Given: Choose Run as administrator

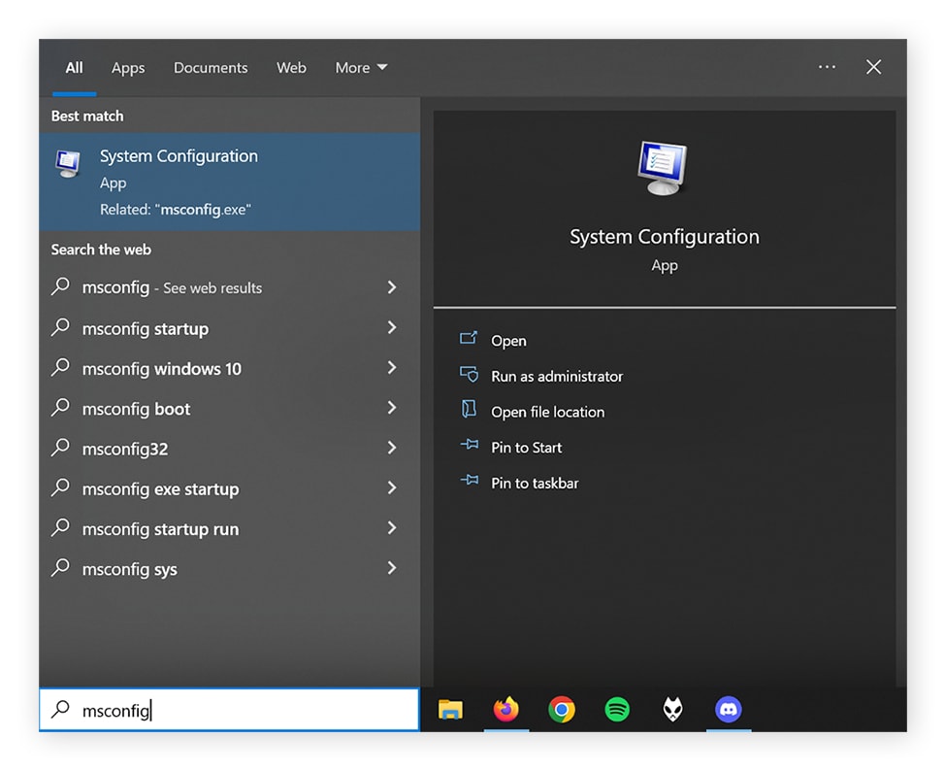Looking at the screenshot, I should pyautogui.click(x=557, y=377).
